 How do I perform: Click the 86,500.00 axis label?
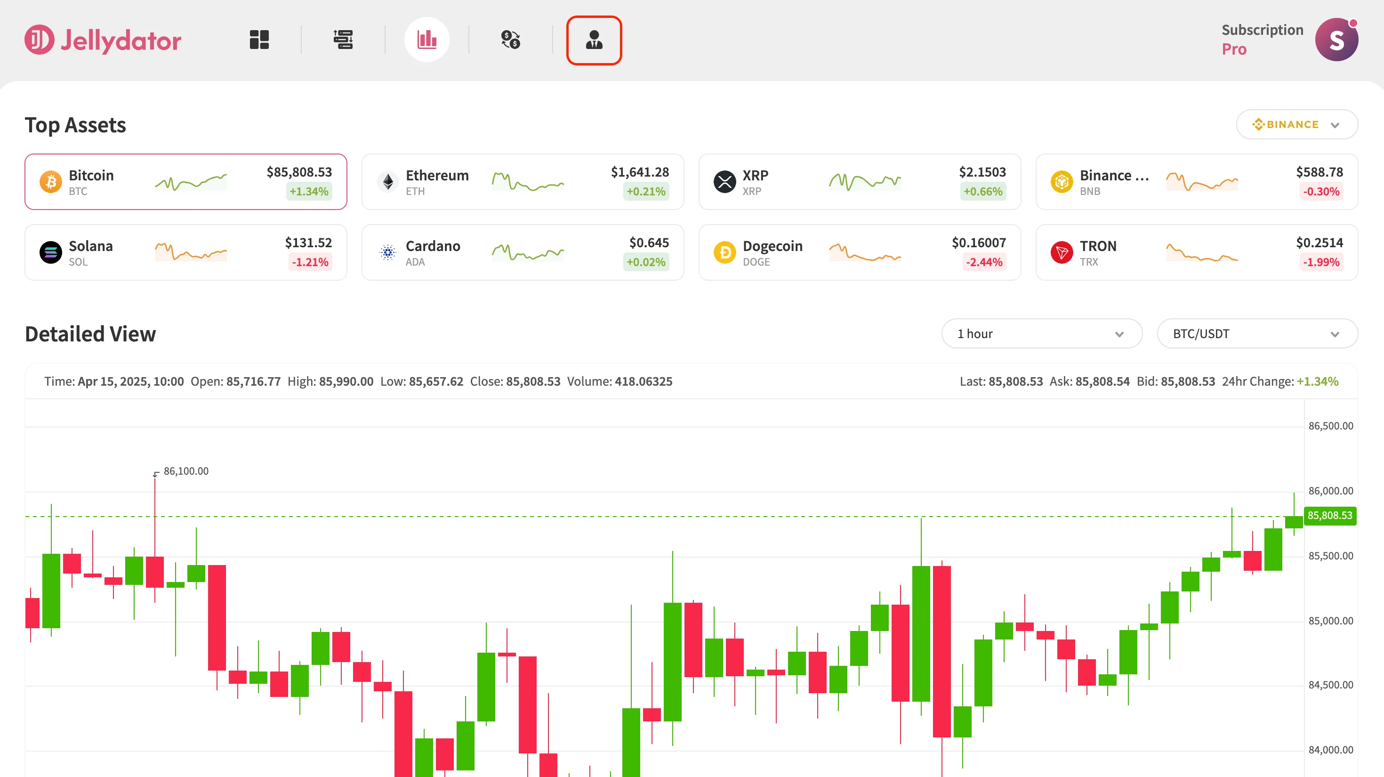click(x=1330, y=426)
